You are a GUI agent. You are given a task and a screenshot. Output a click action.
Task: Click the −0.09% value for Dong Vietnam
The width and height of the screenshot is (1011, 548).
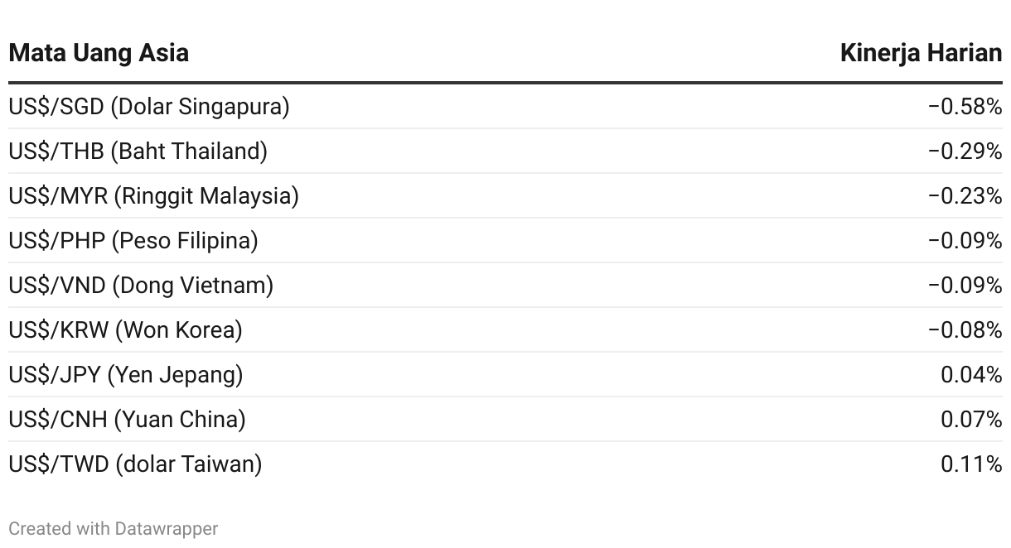pyautogui.click(x=965, y=286)
